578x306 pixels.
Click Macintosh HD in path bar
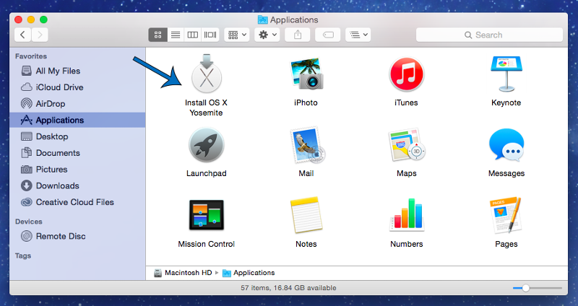pos(184,273)
